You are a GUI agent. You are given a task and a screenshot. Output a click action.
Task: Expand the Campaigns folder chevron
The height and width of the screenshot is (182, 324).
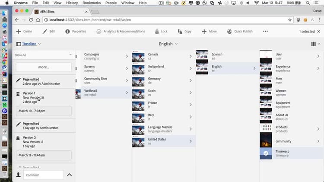[x=127, y=56]
